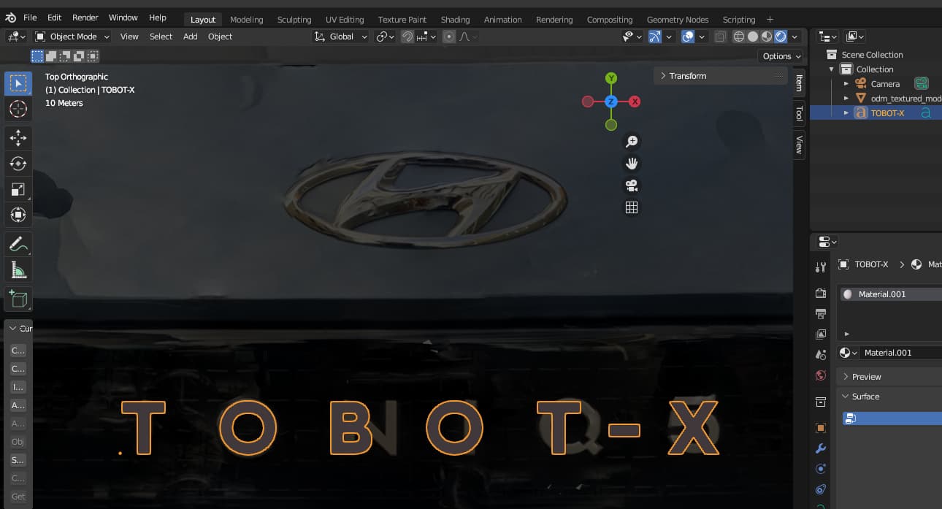Select TOBOT-X in the outliner
Screen dimensions: 942x509
pyautogui.click(x=887, y=113)
